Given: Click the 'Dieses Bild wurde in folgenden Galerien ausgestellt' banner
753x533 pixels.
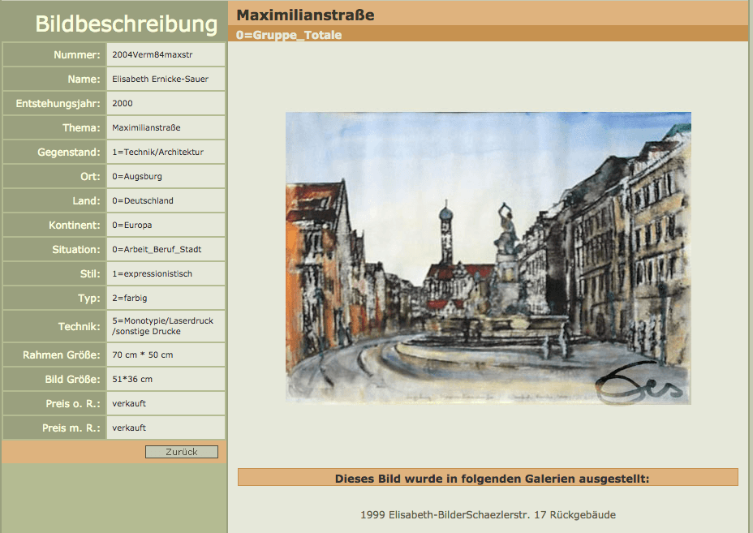Looking at the screenshot, I should pyautogui.click(x=488, y=477).
